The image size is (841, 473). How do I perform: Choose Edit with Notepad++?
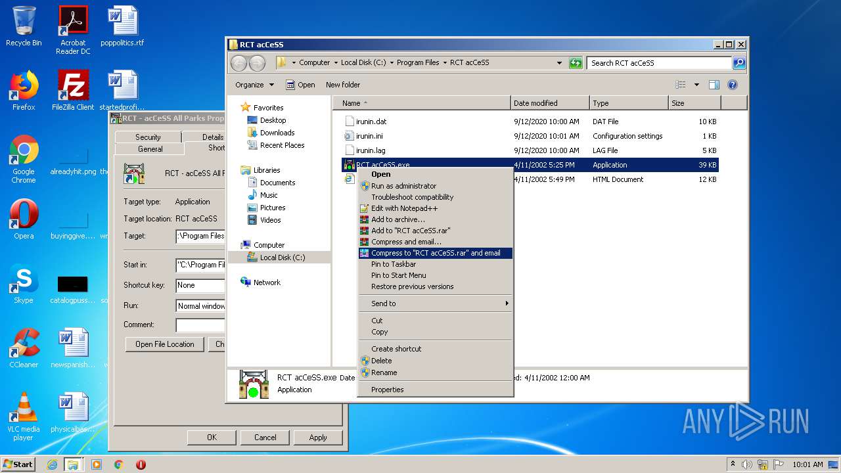pyautogui.click(x=435, y=208)
